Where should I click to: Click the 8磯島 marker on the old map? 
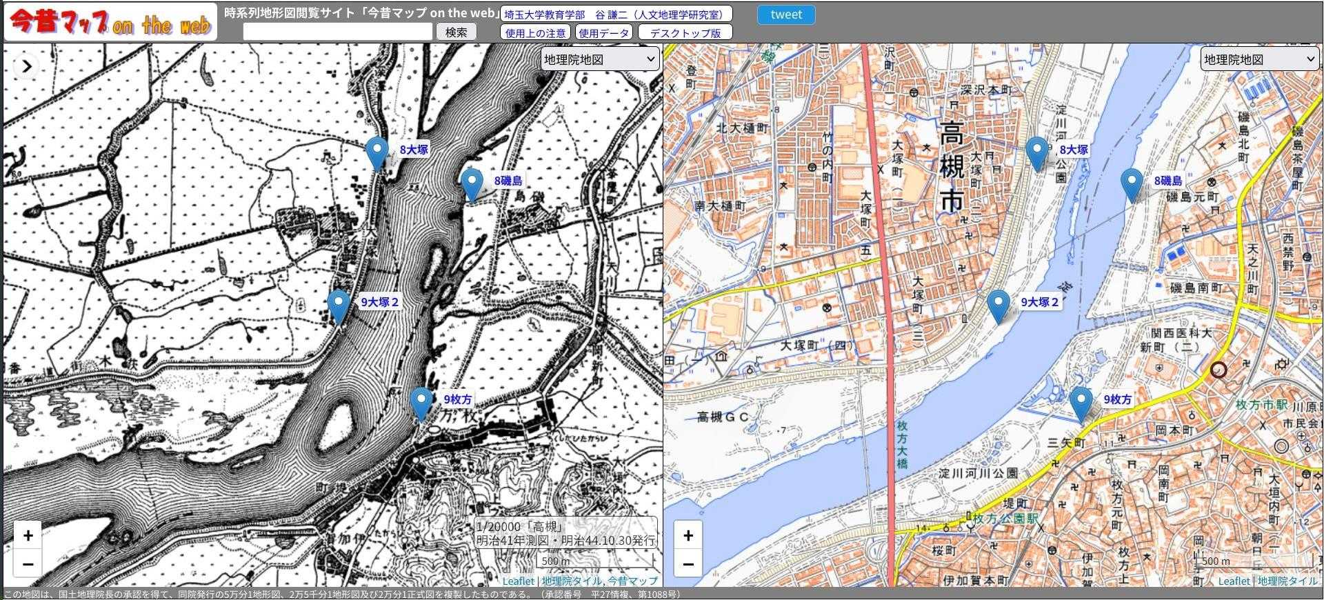pyautogui.click(x=471, y=184)
